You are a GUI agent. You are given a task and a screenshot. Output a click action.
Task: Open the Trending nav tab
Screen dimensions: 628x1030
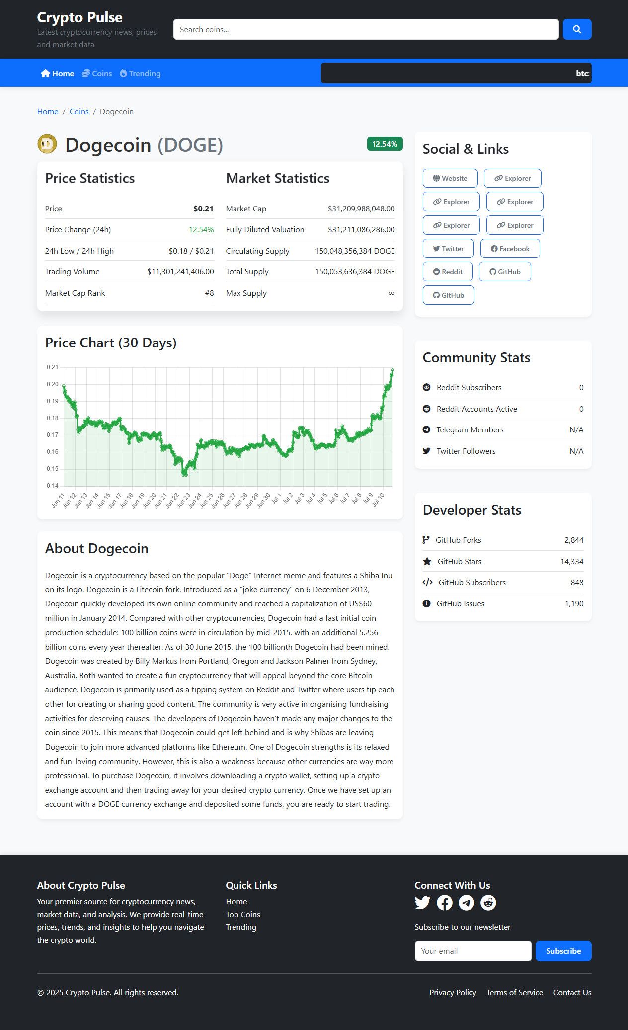click(x=140, y=73)
